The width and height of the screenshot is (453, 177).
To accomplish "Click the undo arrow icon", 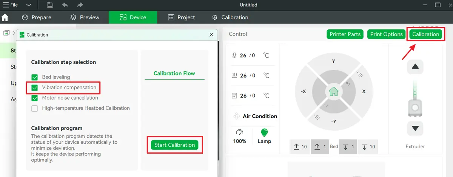I will pyautogui.click(x=65, y=5).
